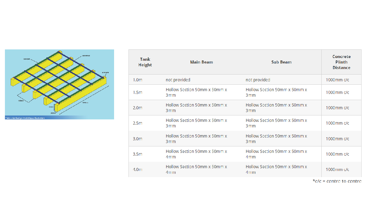Image resolution: width=368 pixels, height=221 pixels.
Task: Click the 4000mm dimension marker on the diagram
Action: point(85,103)
